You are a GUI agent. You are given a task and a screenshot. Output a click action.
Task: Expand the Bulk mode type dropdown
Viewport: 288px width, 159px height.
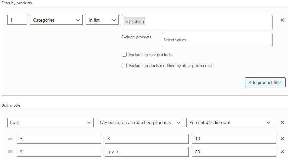click(x=50, y=122)
